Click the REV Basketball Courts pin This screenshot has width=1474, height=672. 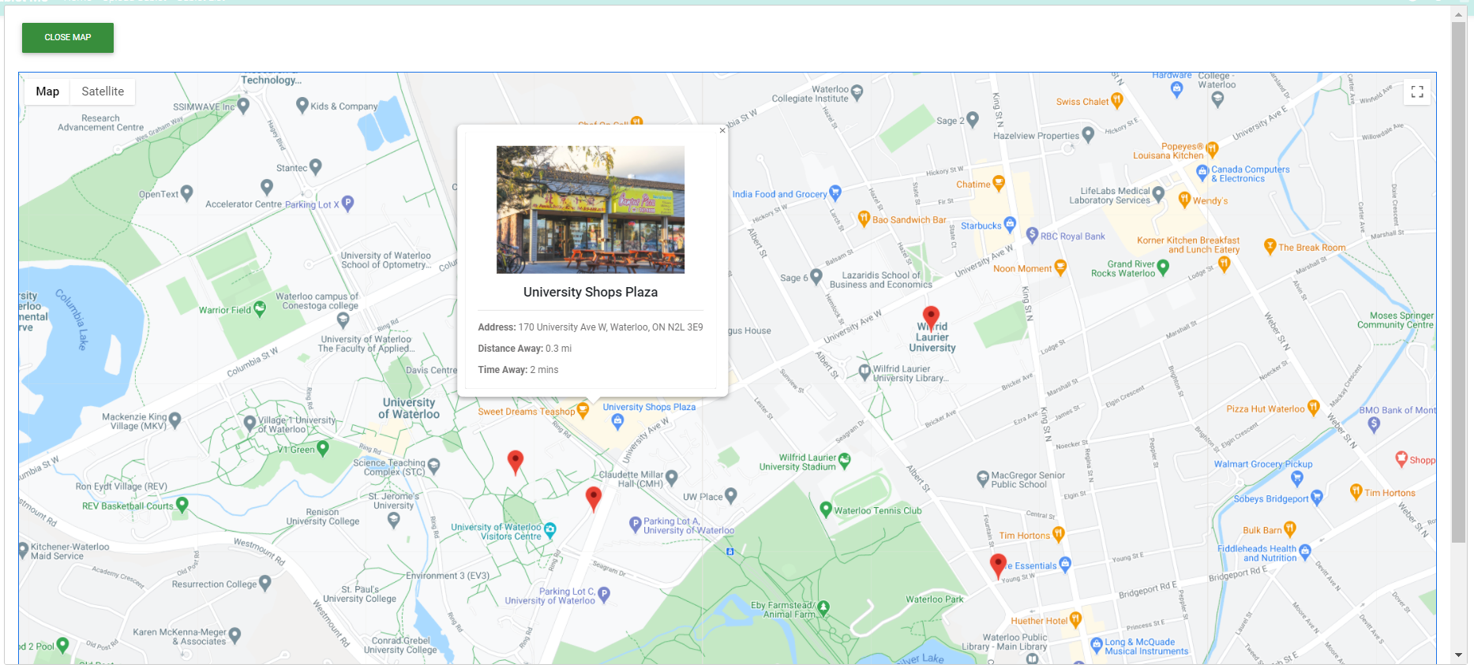click(182, 504)
